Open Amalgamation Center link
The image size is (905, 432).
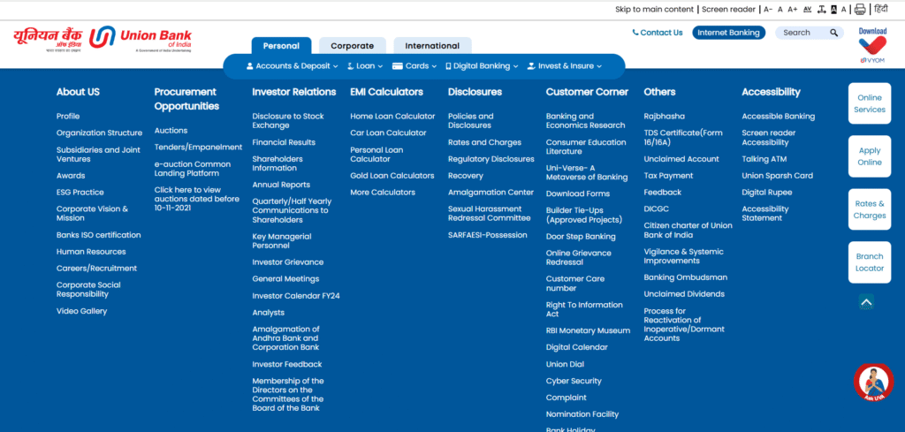(x=491, y=193)
